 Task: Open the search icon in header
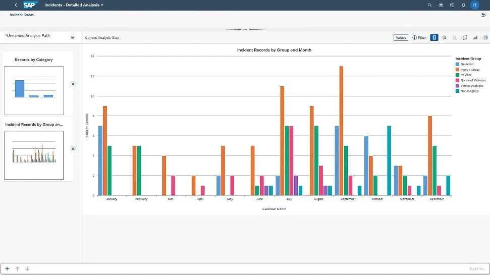[x=429, y=5]
